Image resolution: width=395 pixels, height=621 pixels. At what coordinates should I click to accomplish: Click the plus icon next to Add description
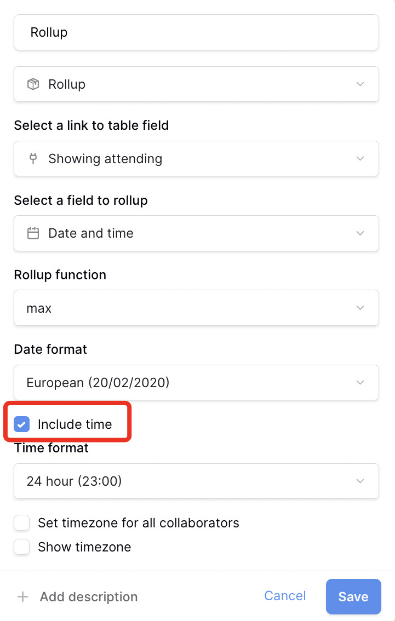[23, 596]
